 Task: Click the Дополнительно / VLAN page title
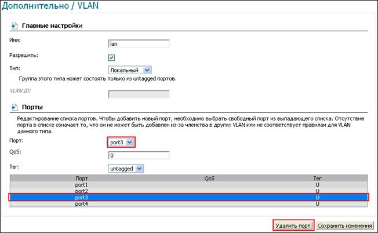click(50, 6)
